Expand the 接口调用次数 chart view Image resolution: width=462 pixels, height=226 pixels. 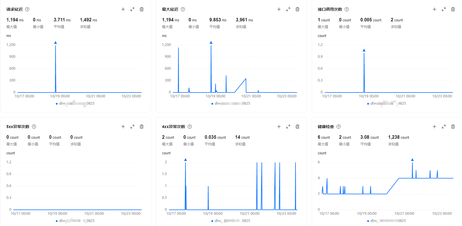pos(444,9)
